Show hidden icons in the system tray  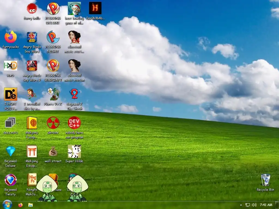[241, 205]
